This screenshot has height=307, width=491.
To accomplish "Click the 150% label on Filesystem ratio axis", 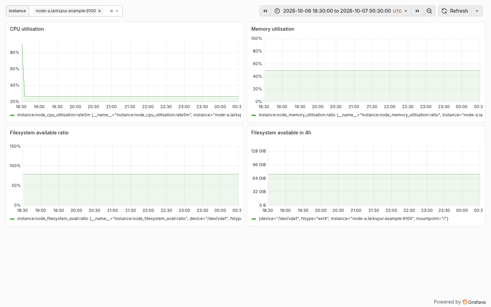I will point(15,146).
